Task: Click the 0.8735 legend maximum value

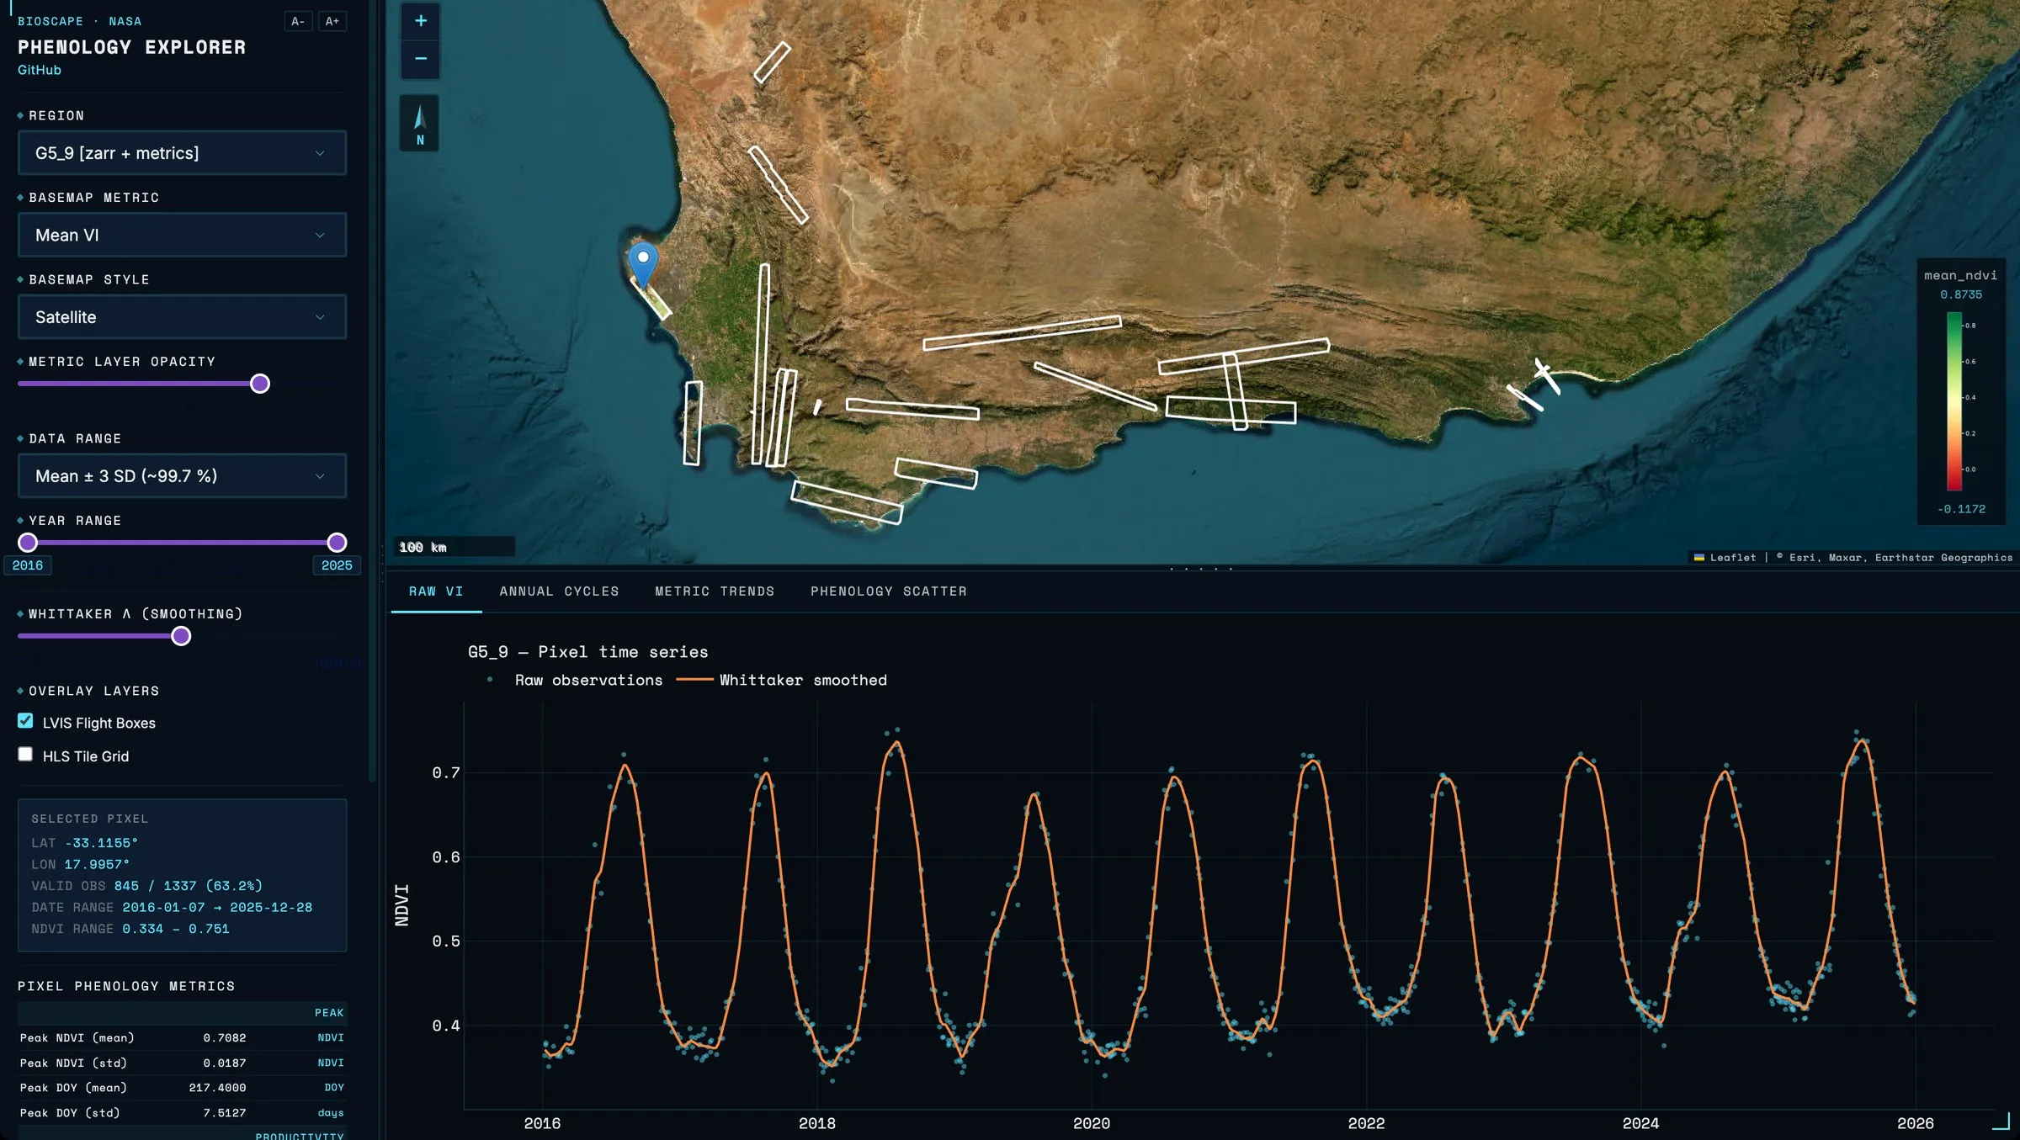Action: click(1961, 294)
